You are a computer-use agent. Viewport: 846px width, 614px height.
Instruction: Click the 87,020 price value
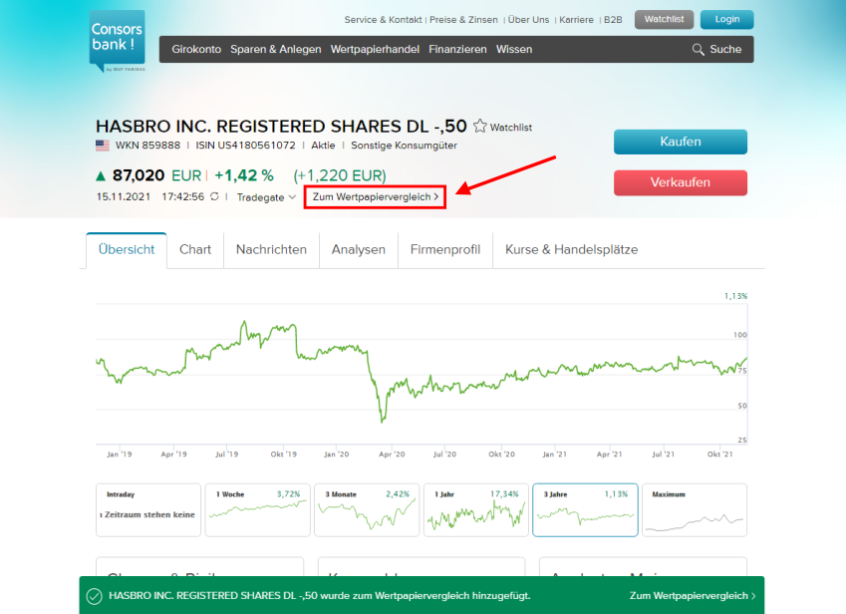pyautogui.click(x=139, y=175)
